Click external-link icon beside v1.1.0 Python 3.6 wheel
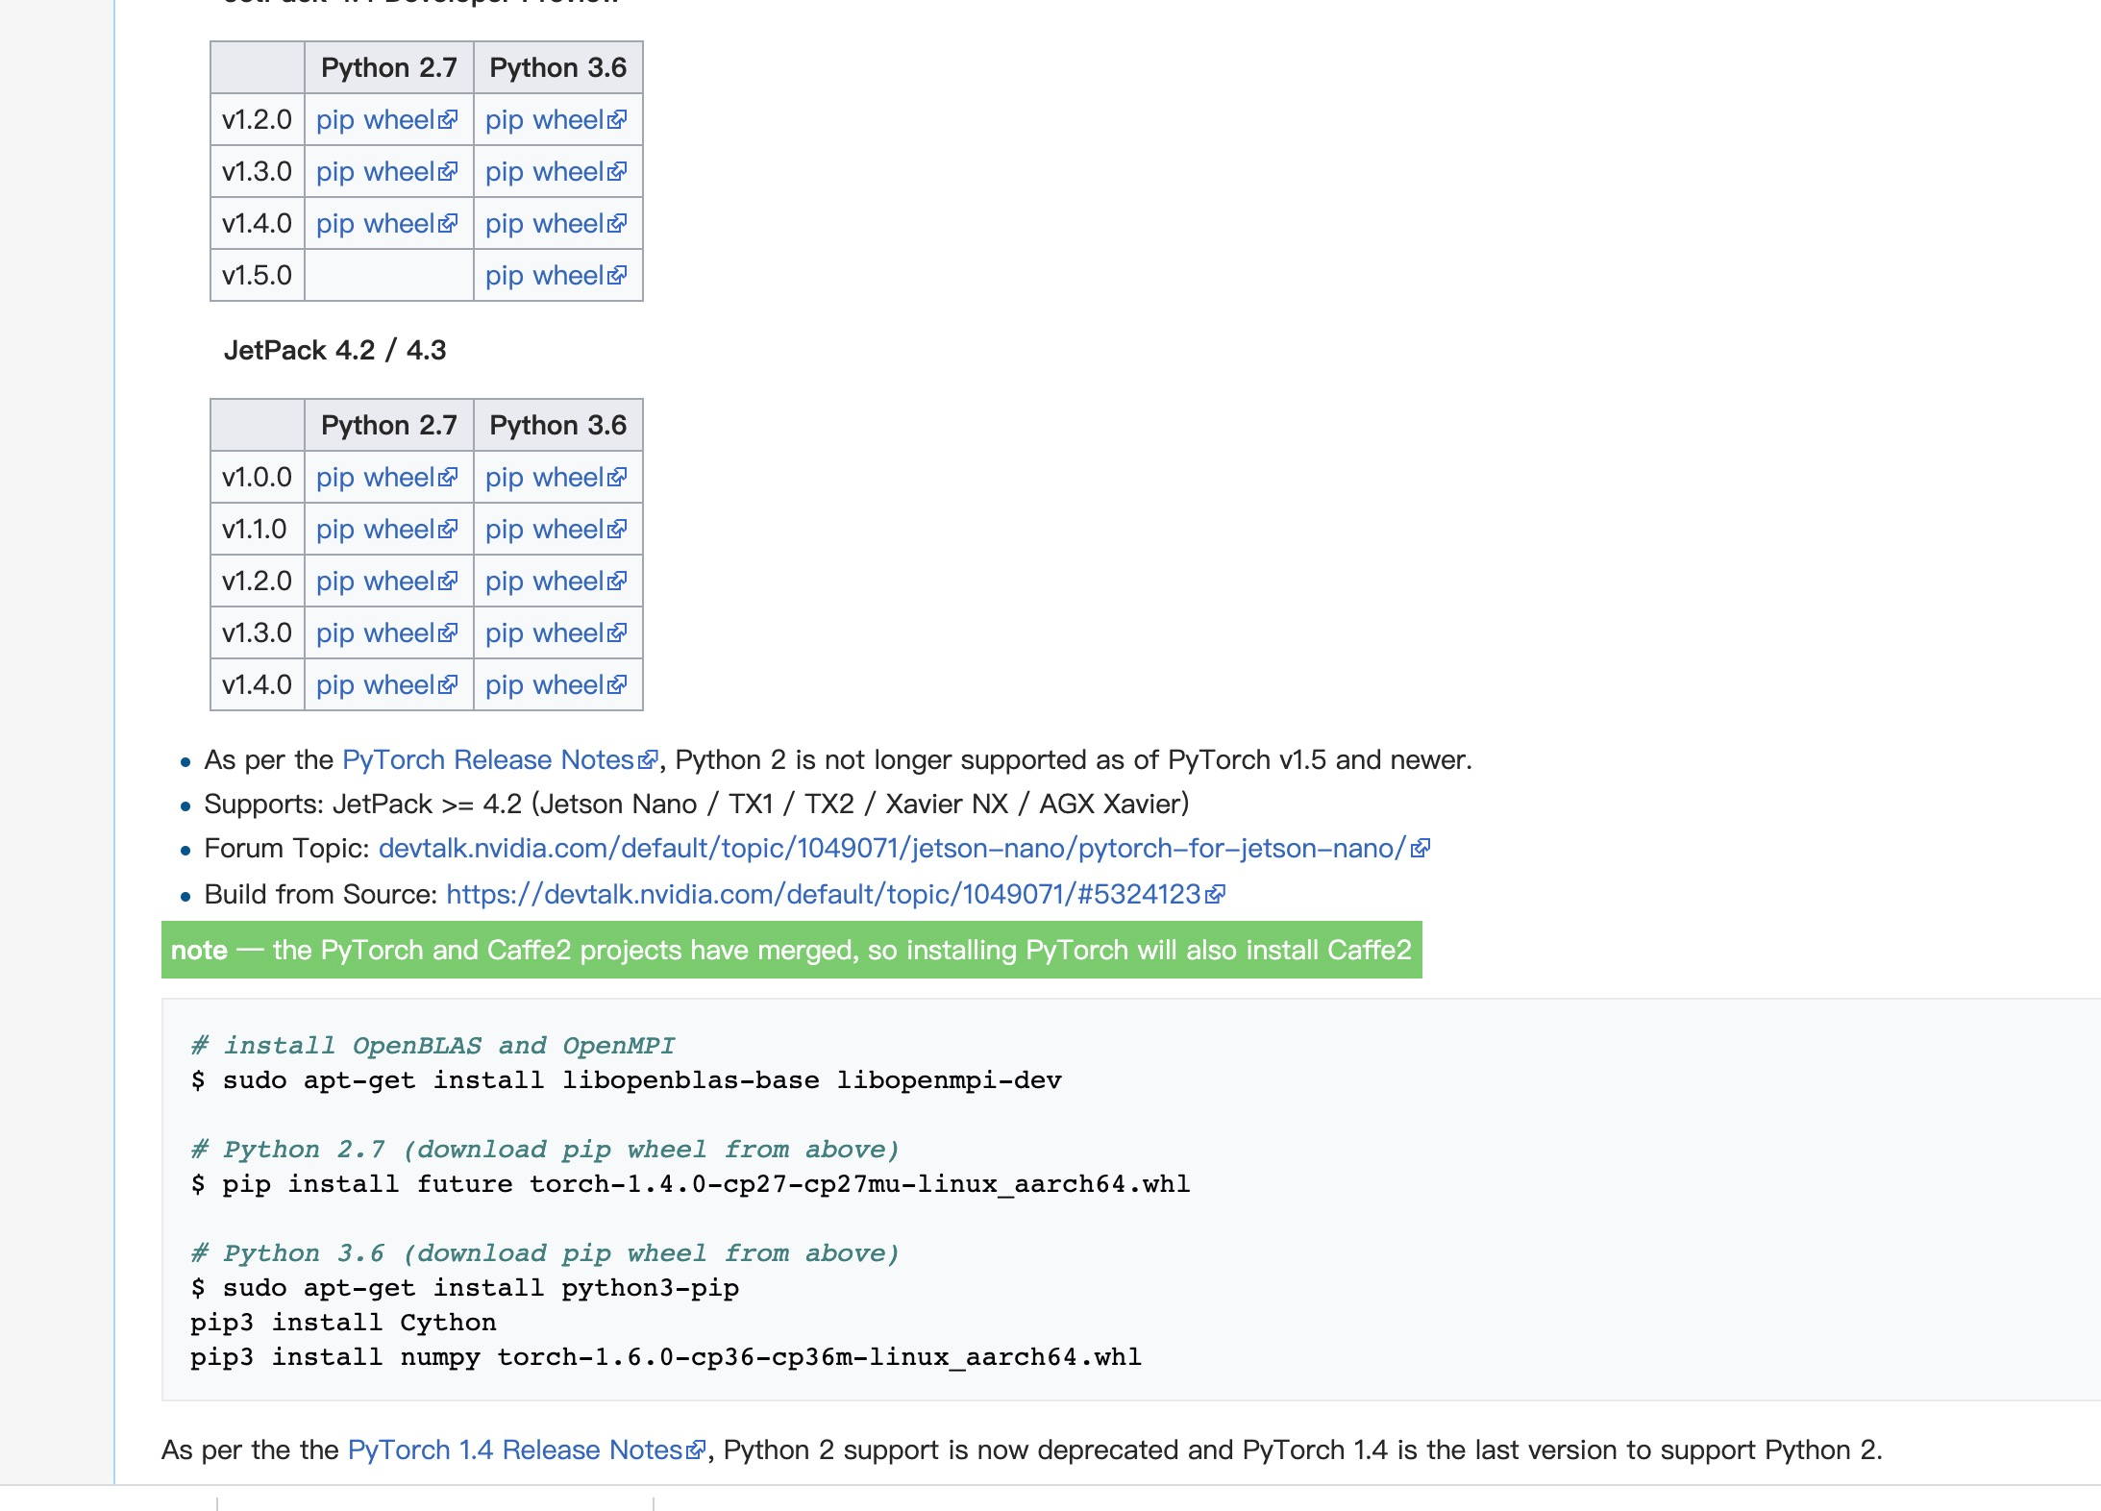 617,530
